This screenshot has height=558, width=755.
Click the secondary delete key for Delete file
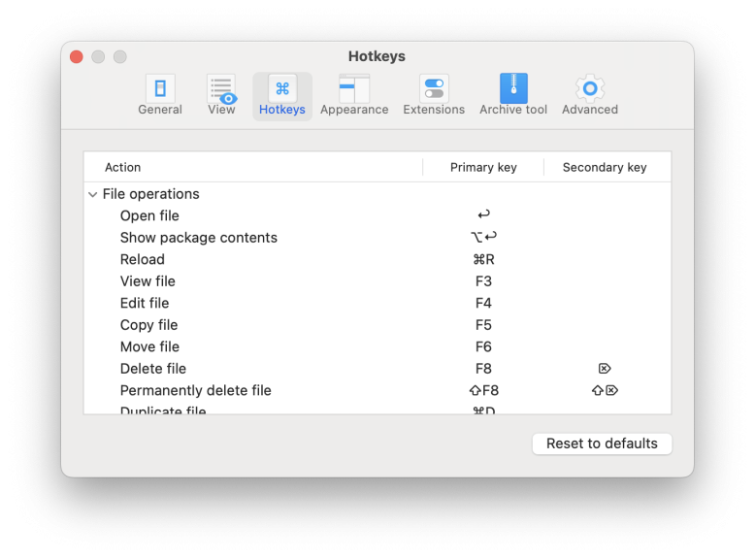[x=605, y=369]
